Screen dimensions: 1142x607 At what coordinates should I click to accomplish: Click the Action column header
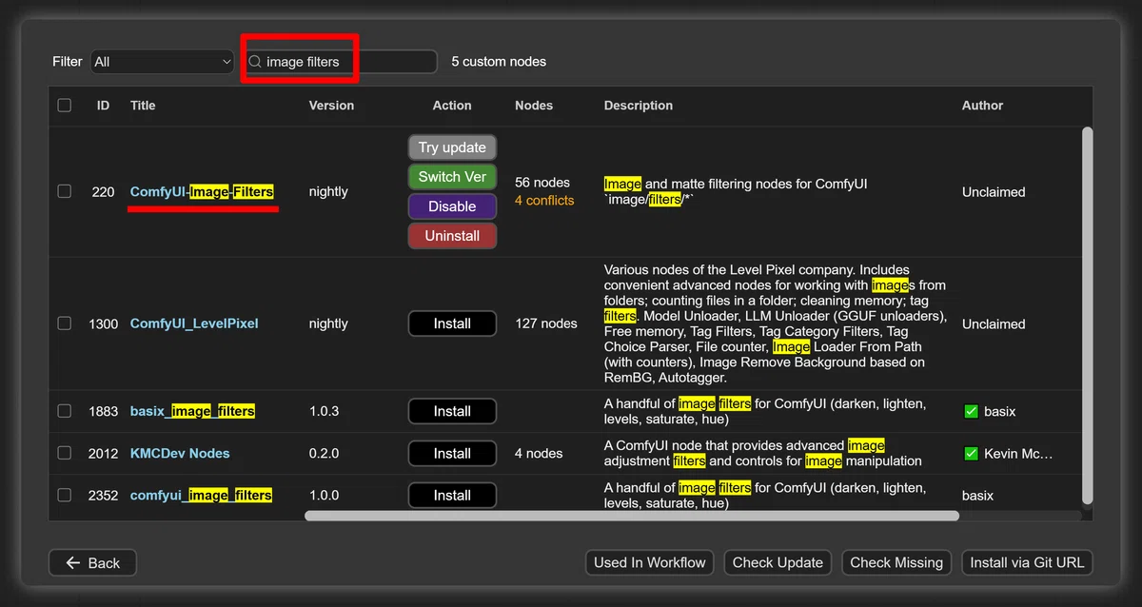pyautogui.click(x=452, y=106)
